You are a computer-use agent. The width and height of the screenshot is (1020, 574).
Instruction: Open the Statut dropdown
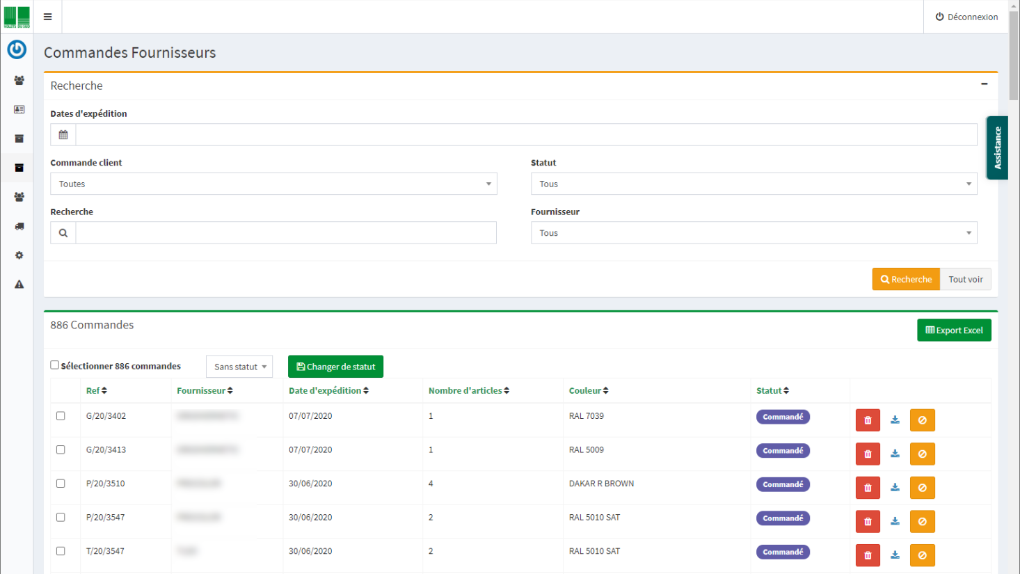[x=754, y=184]
